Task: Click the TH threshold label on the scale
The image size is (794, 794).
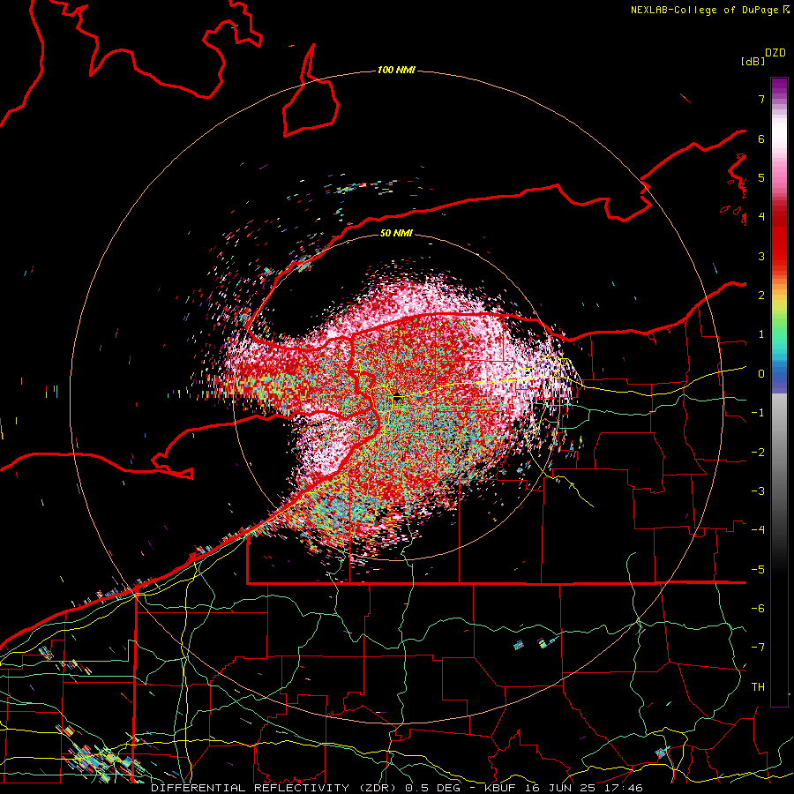Action: [x=758, y=687]
